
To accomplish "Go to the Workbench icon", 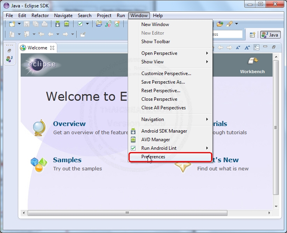I will 252,65.
